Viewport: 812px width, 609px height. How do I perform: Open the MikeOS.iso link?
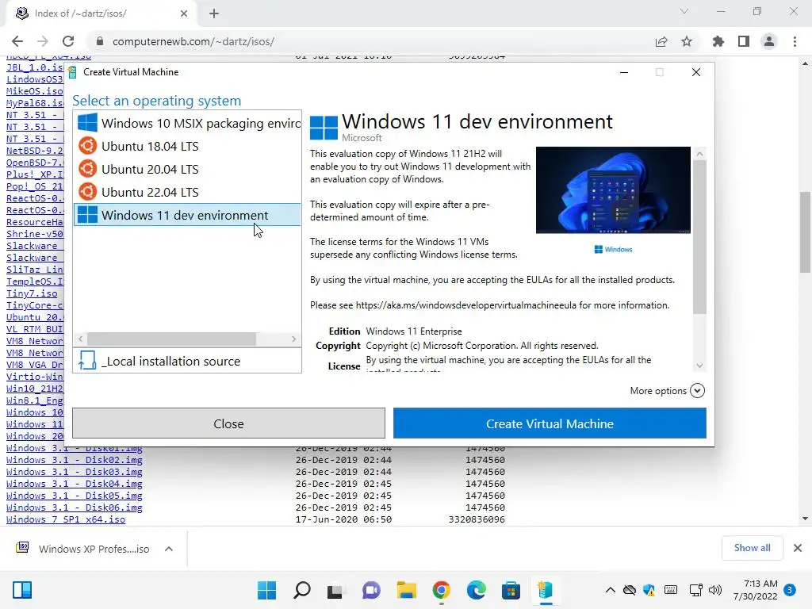35,91
